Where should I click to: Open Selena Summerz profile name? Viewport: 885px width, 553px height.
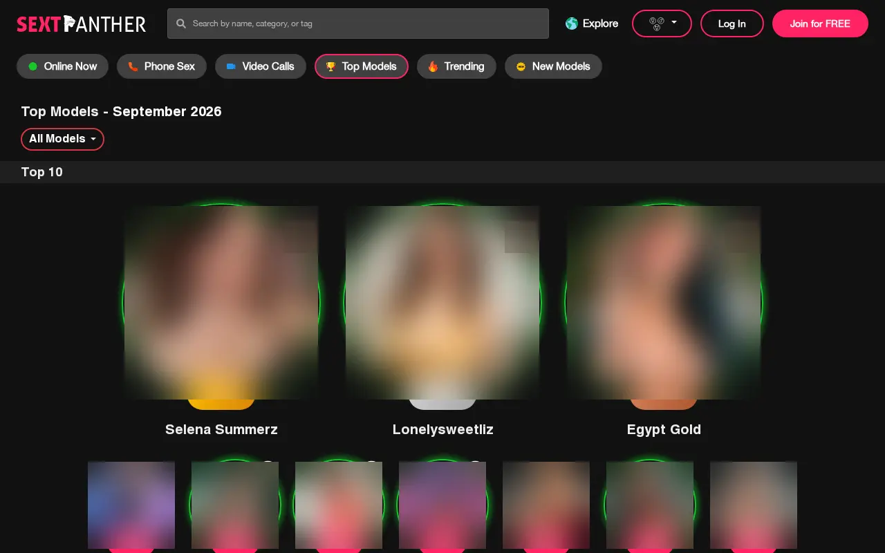pyautogui.click(x=221, y=429)
